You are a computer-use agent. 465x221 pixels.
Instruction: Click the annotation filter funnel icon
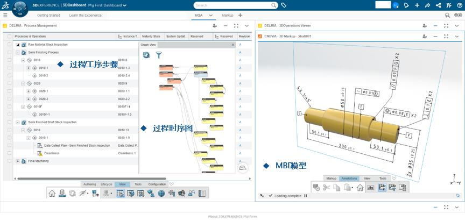392,187
